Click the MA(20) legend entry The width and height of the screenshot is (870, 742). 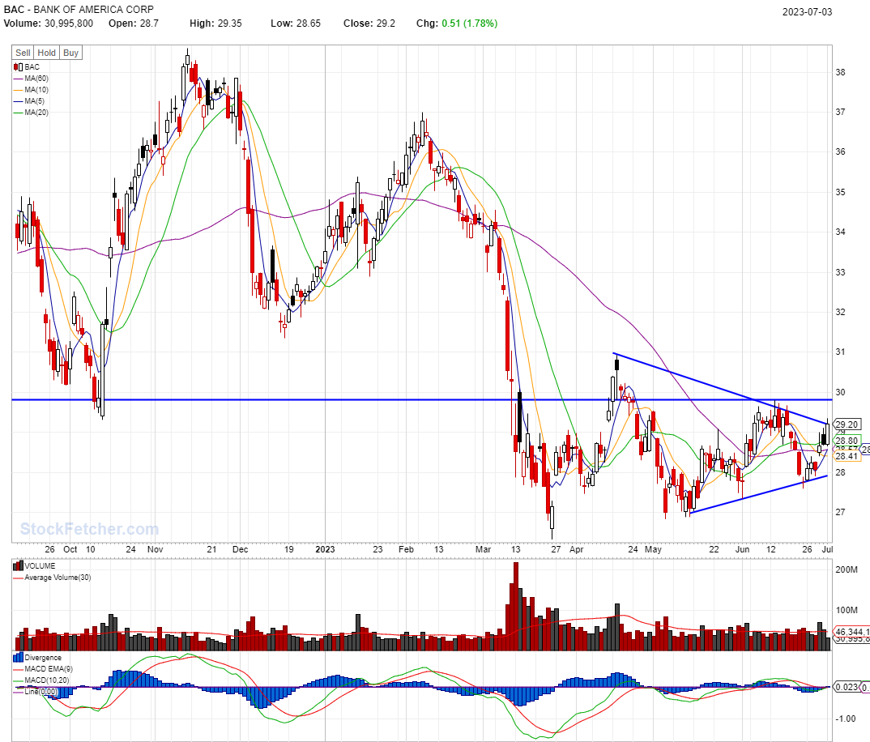click(x=31, y=113)
